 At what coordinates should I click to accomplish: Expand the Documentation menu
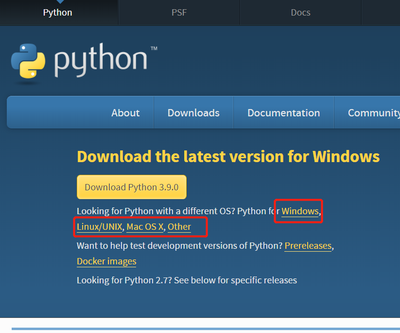(x=284, y=112)
